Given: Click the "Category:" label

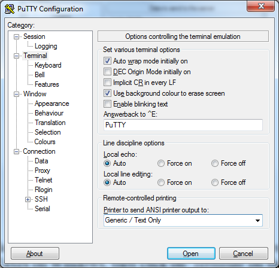Looking at the screenshot, I should pyautogui.click(x=21, y=25).
